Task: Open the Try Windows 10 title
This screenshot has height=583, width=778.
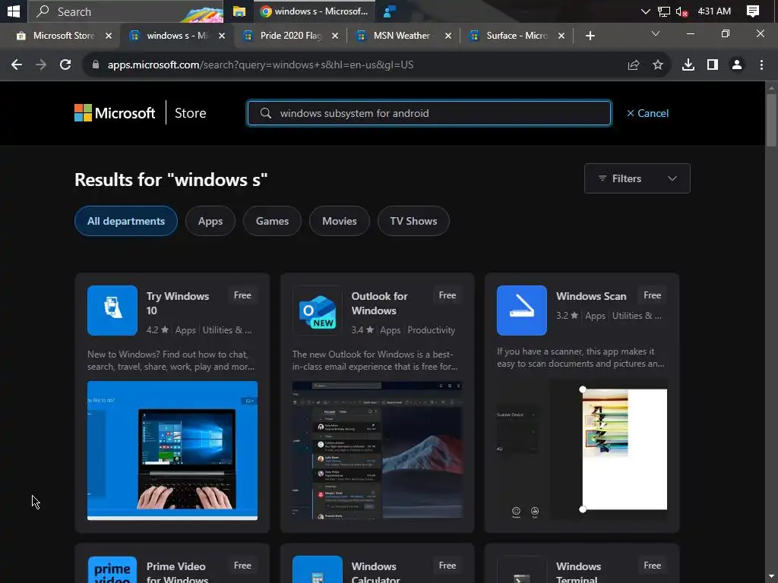Action: tap(178, 304)
